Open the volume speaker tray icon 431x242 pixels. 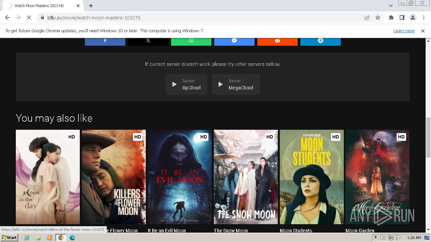click(x=383, y=238)
